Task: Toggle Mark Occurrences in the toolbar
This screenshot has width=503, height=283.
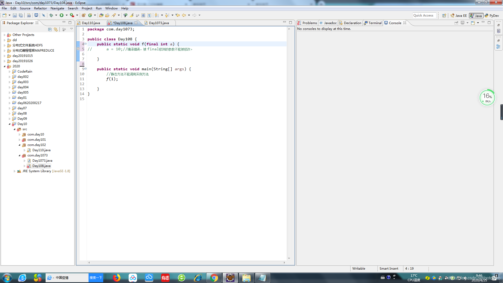Action: coord(132,15)
